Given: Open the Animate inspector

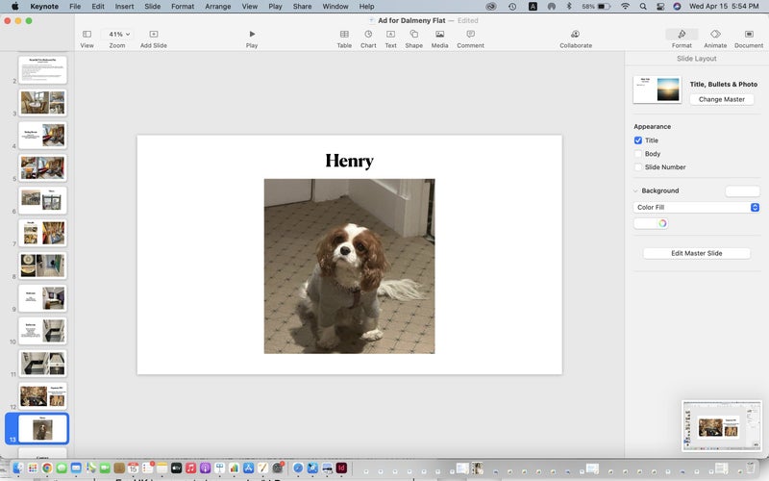Looking at the screenshot, I should tap(715, 34).
